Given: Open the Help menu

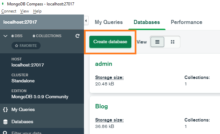Looking at the screenshot, I should click(37, 11).
